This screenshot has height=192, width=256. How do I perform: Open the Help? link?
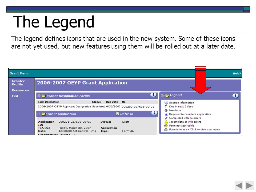[237, 74]
